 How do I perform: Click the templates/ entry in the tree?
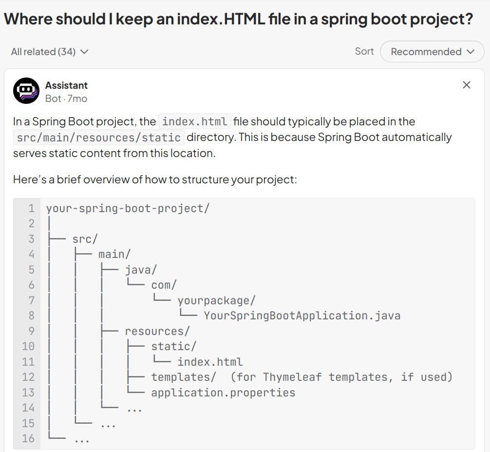(184, 377)
